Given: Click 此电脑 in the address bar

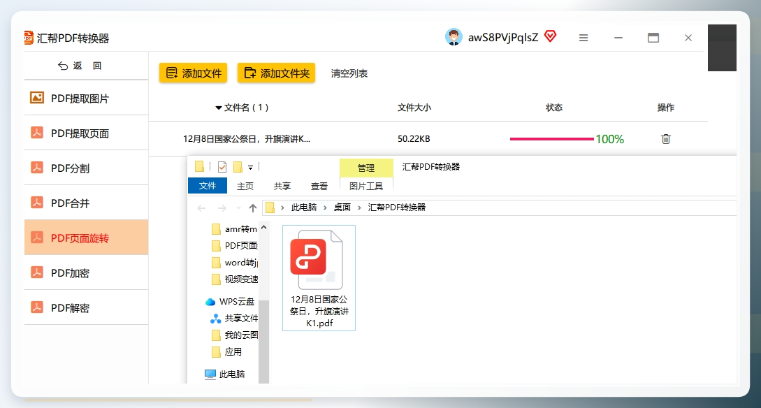Looking at the screenshot, I should (304, 207).
